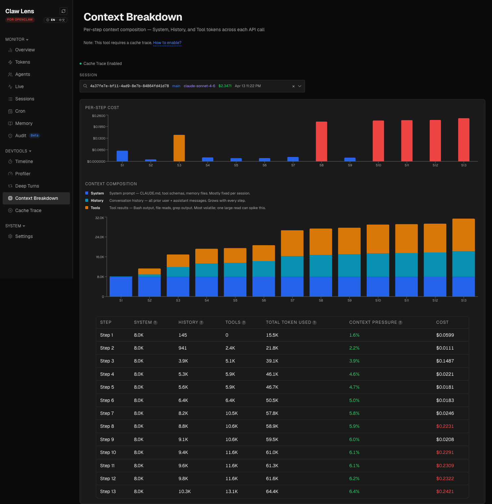Click the Deep Turns loop icon
This screenshot has height=504, width=492.
(10, 186)
